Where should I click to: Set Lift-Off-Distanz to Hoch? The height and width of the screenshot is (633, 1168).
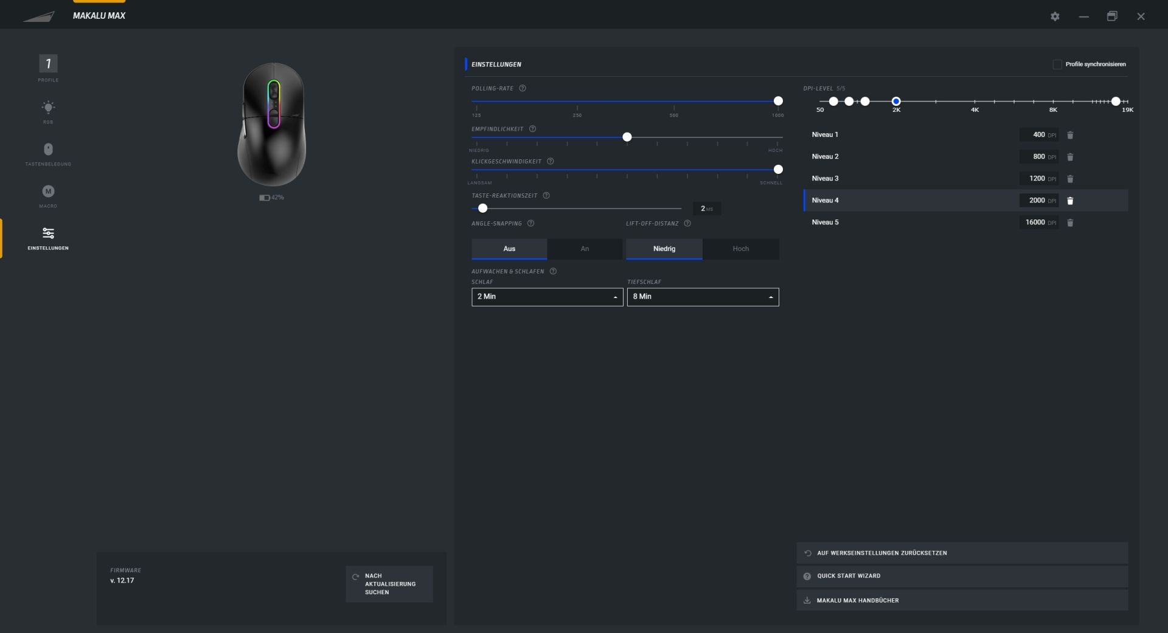741,249
